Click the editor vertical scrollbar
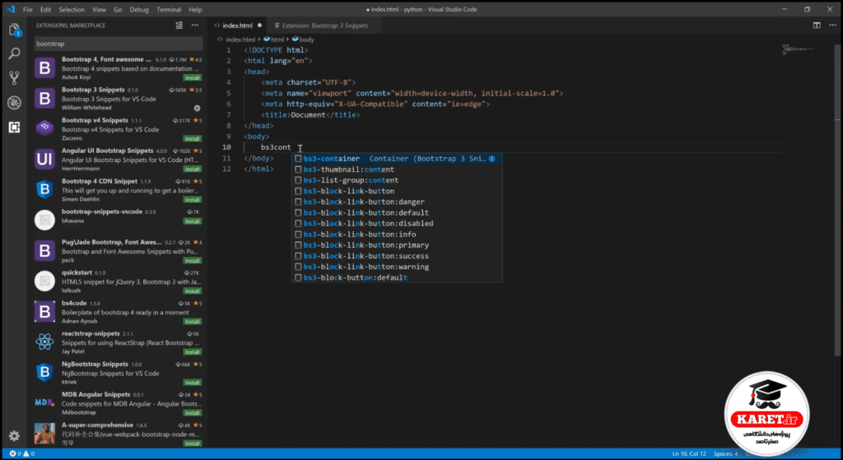Image resolution: width=843 pixels, height=460 pixels. point(837,199)
